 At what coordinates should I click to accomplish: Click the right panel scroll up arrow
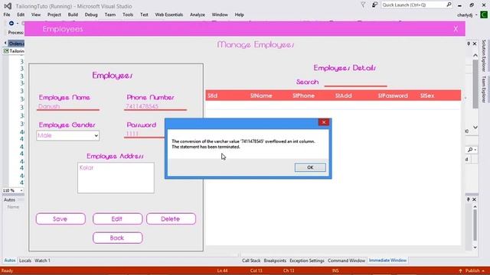click(475, 56)
